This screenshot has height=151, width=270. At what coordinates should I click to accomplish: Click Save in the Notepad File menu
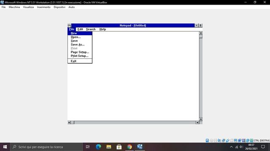[80, 41]
